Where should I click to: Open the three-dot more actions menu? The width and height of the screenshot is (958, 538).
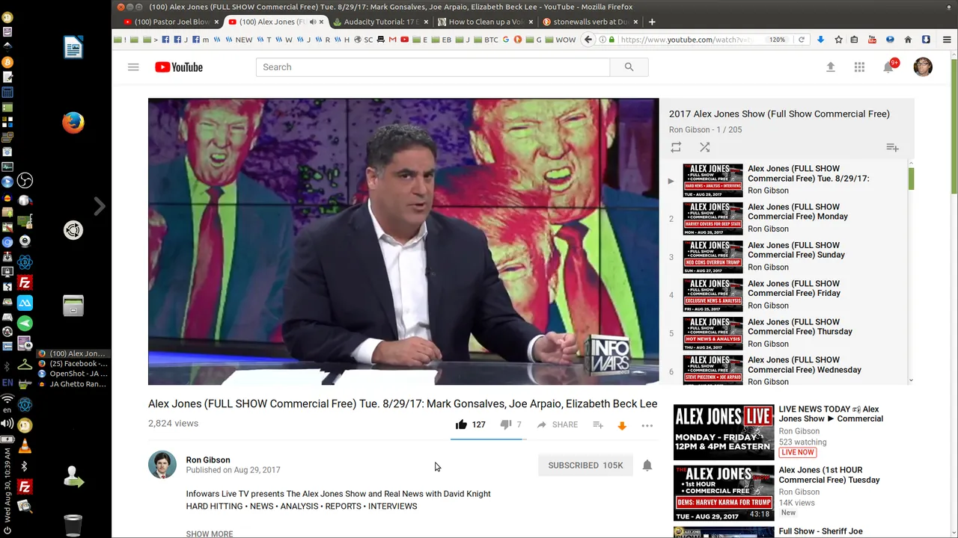[x=647, y=425]
